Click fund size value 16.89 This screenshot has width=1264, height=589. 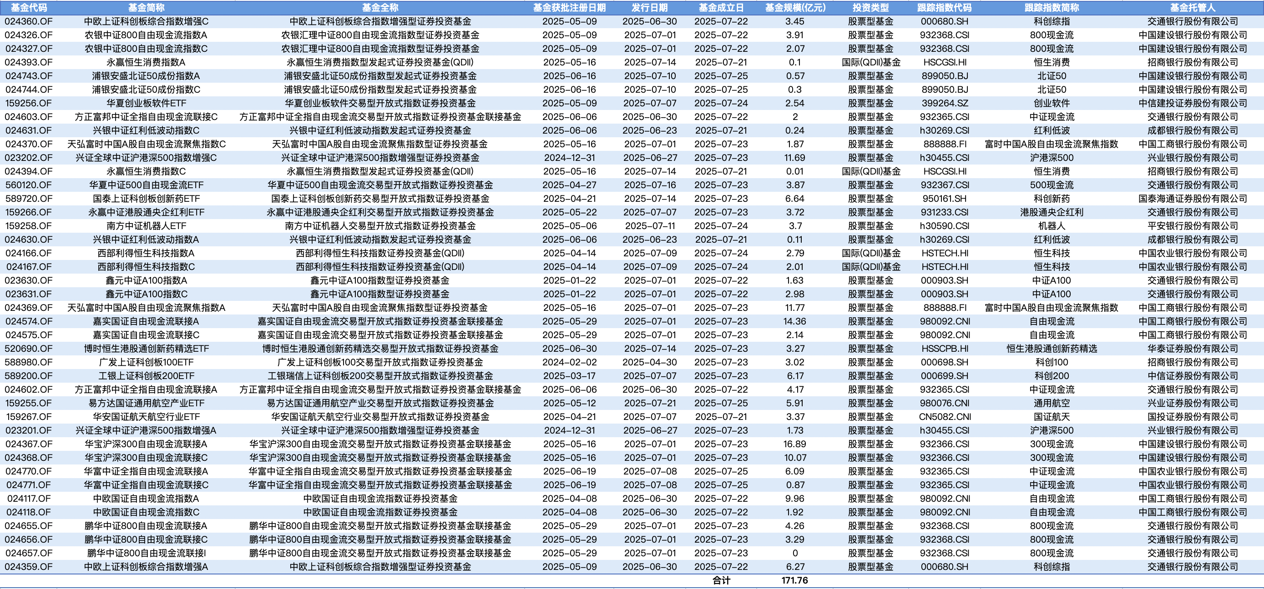pyautogui.click(x=795, y=444)
